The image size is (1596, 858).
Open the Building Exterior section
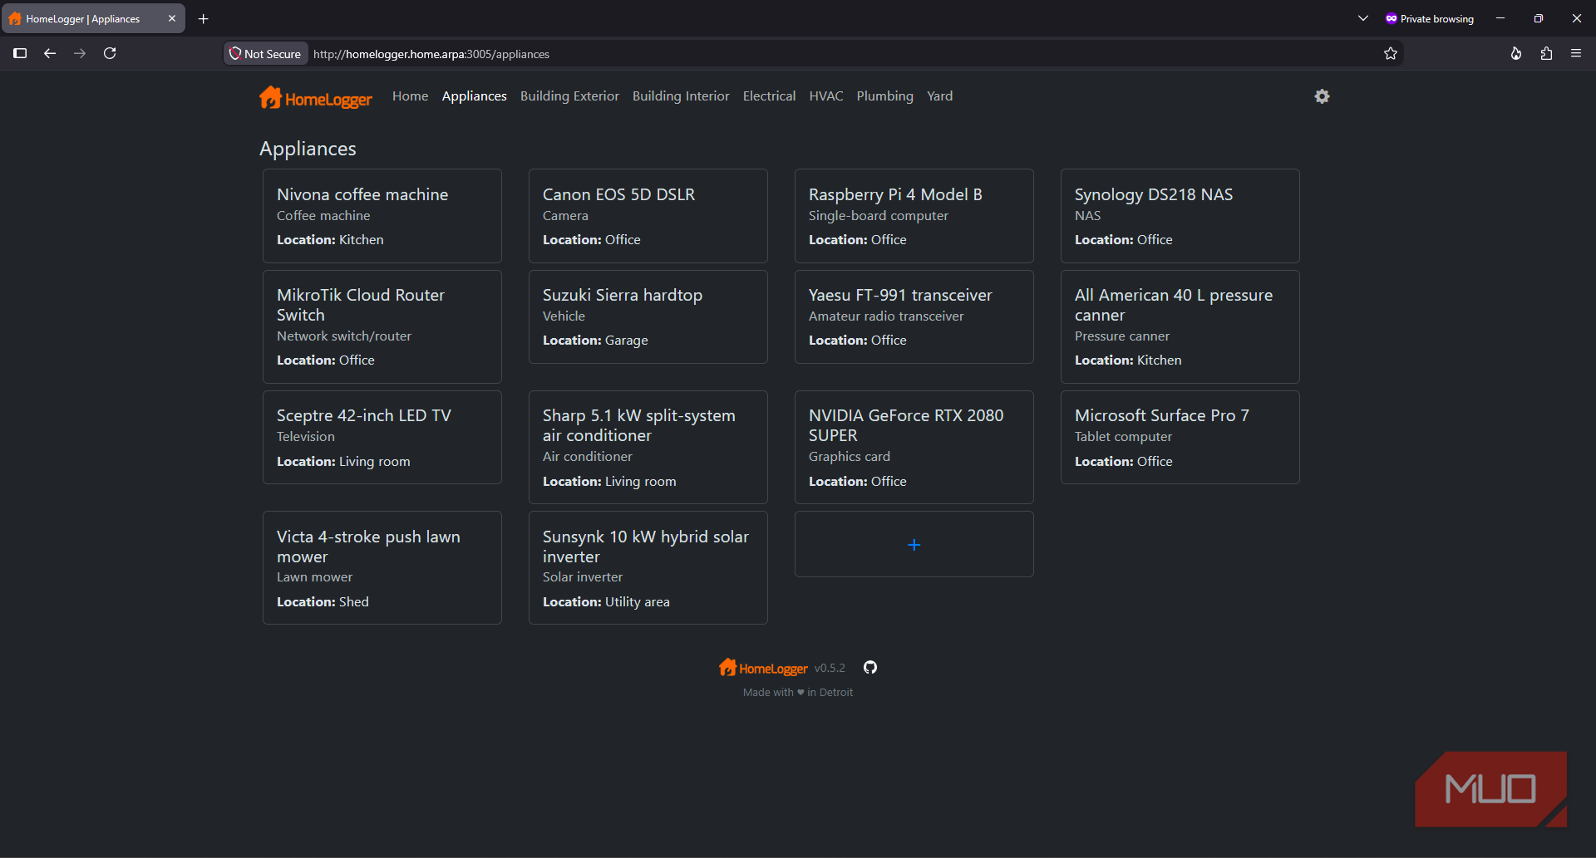tap(570, 96)
